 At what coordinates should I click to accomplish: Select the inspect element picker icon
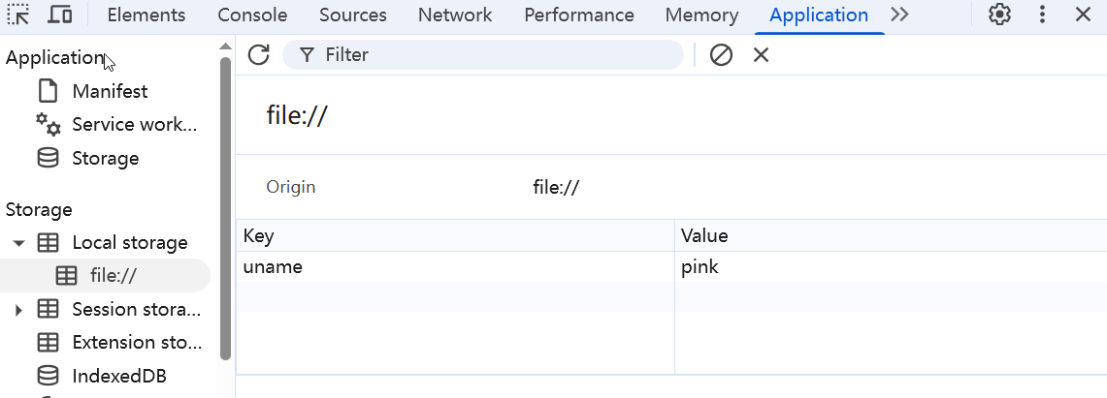coord(17,15)
